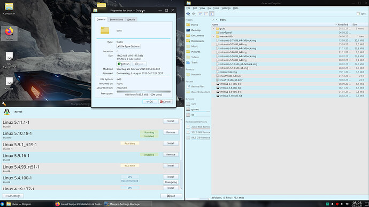Expand the memtest86+ folder arrow

point(213,36)
